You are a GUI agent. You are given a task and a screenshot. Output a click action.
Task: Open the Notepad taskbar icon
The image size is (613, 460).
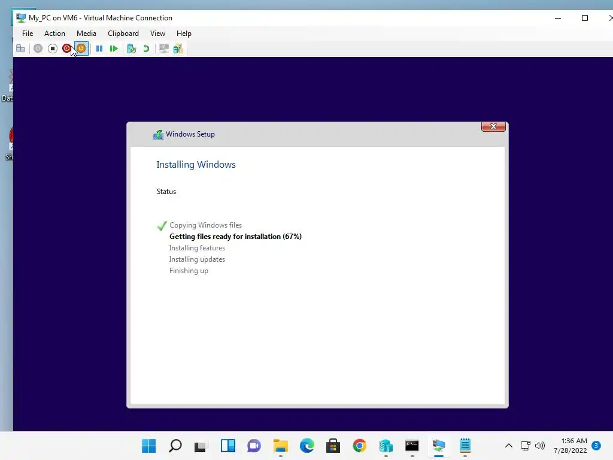pos(465,446)
